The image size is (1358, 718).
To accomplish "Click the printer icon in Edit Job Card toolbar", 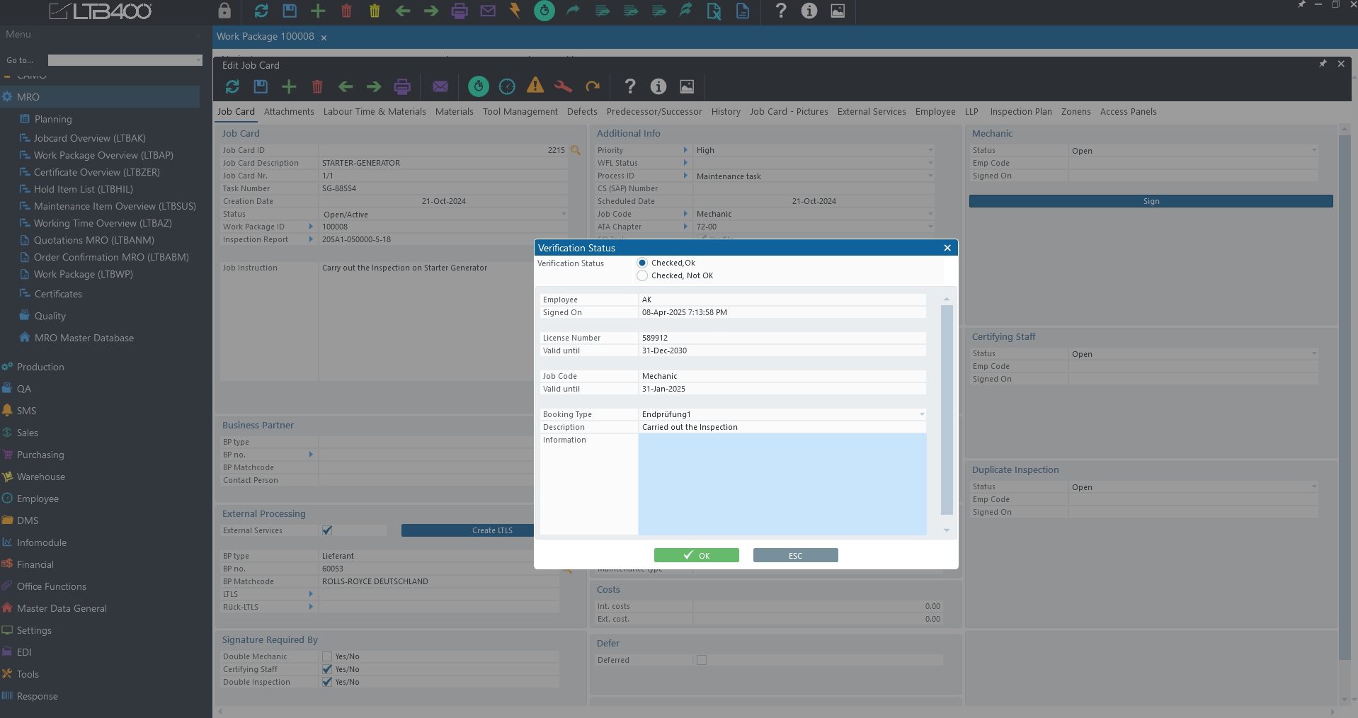I will pos(402,86).
